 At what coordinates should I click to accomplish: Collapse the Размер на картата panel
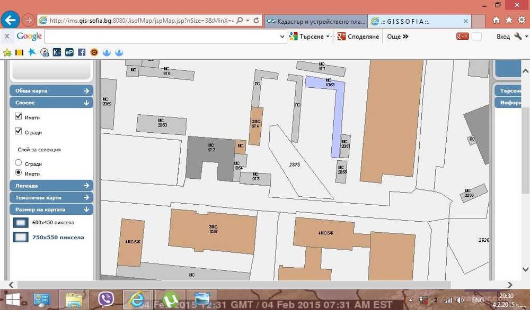(x=51, y=209)
